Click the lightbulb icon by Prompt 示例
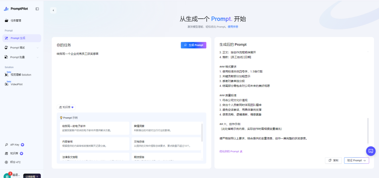This screenshot has height=178, width=379. coord(61,118)
